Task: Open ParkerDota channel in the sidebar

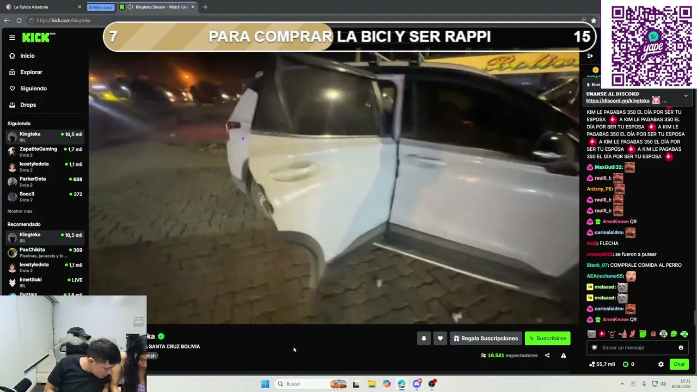Action: point(45,181)
